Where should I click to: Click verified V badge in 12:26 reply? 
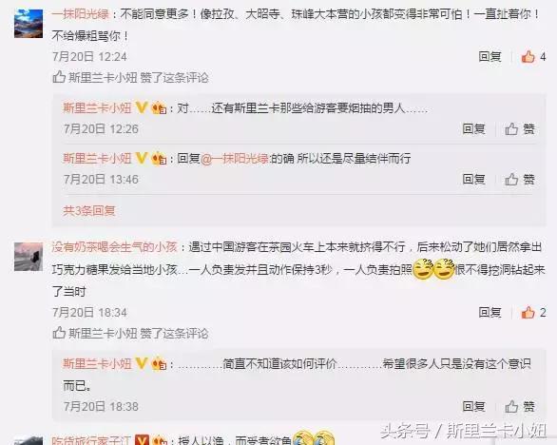click(141, 107)
